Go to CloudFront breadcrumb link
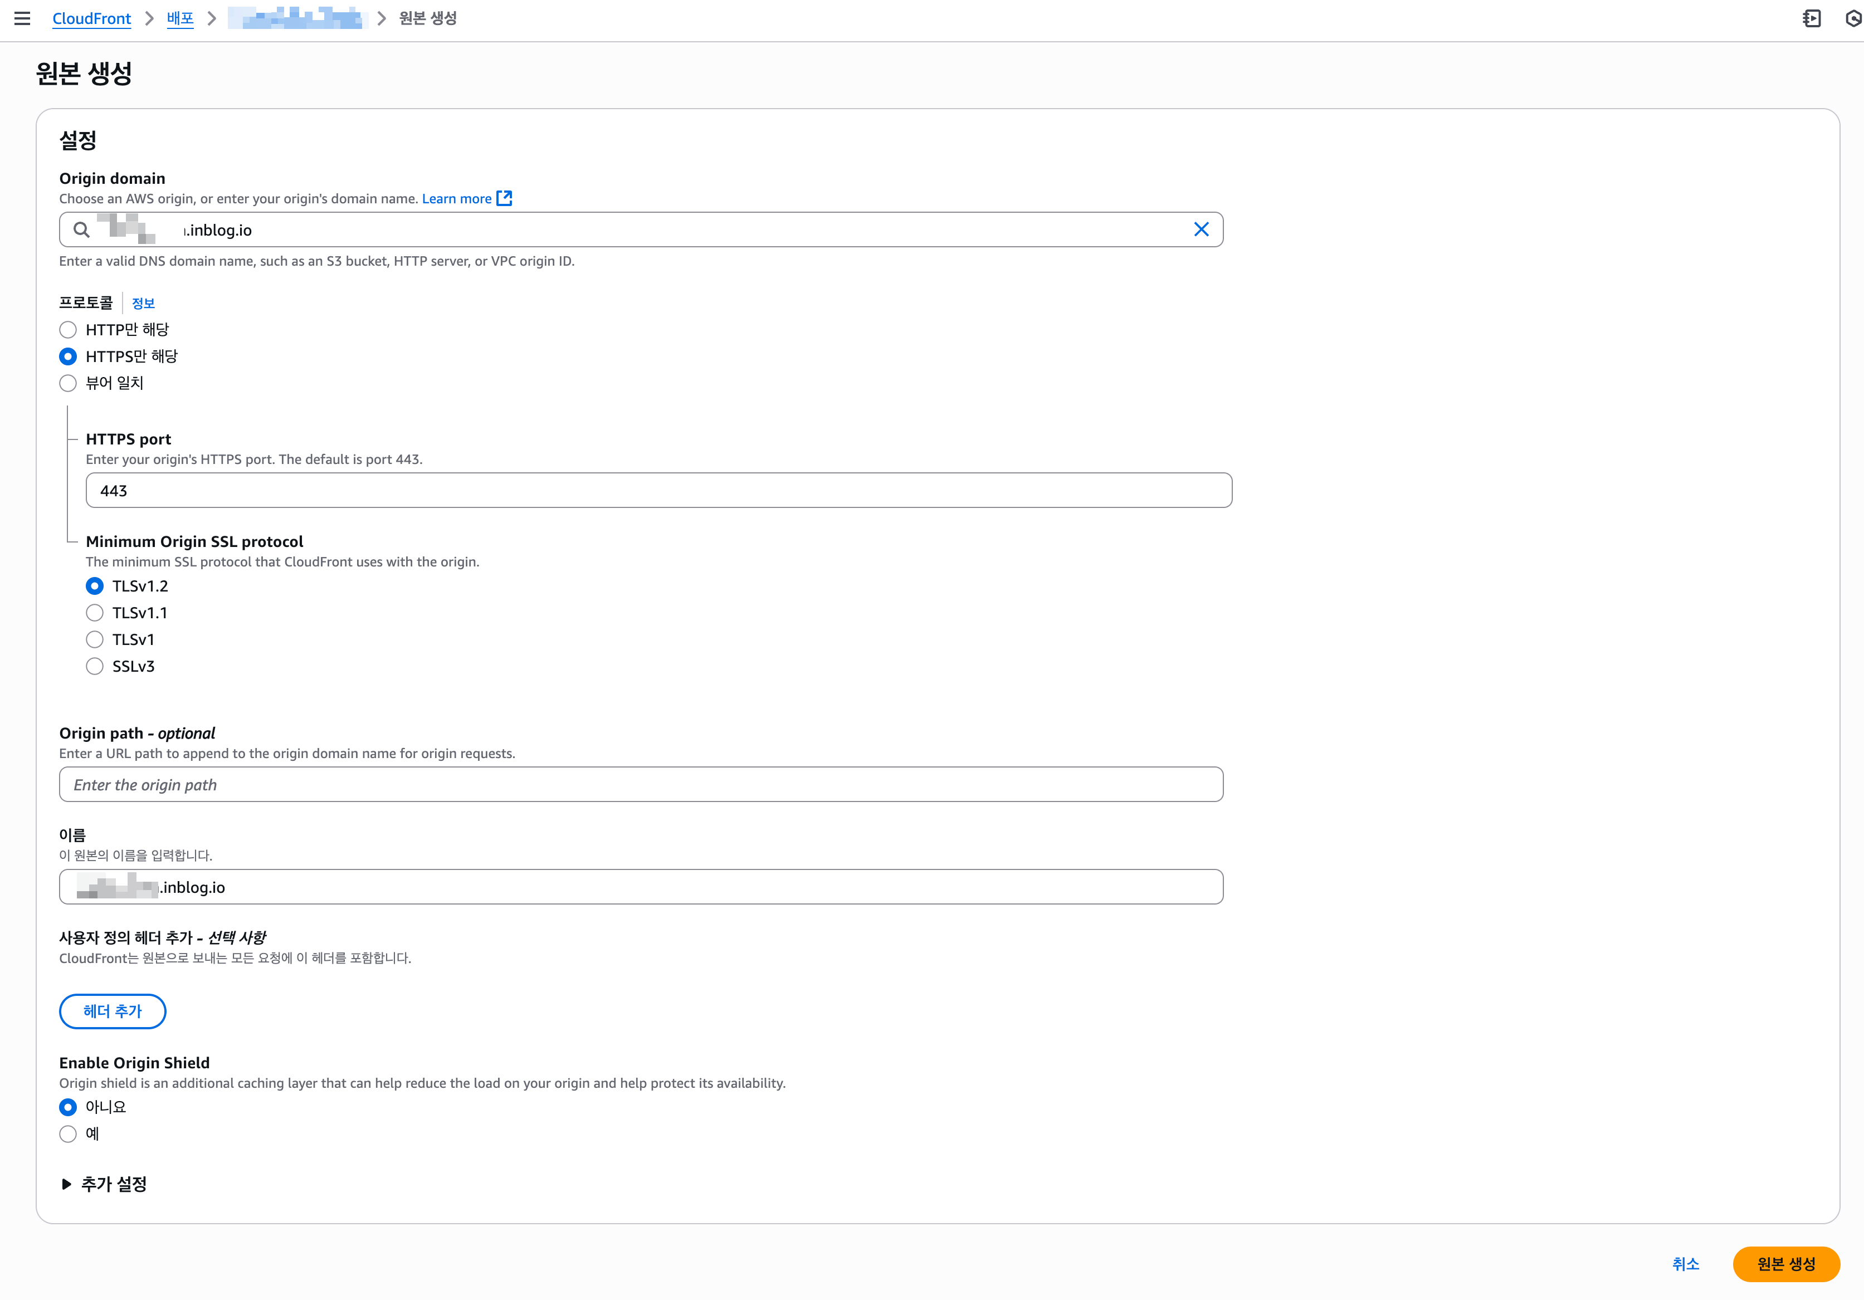 pyautogui.click(x=91, y=18)
